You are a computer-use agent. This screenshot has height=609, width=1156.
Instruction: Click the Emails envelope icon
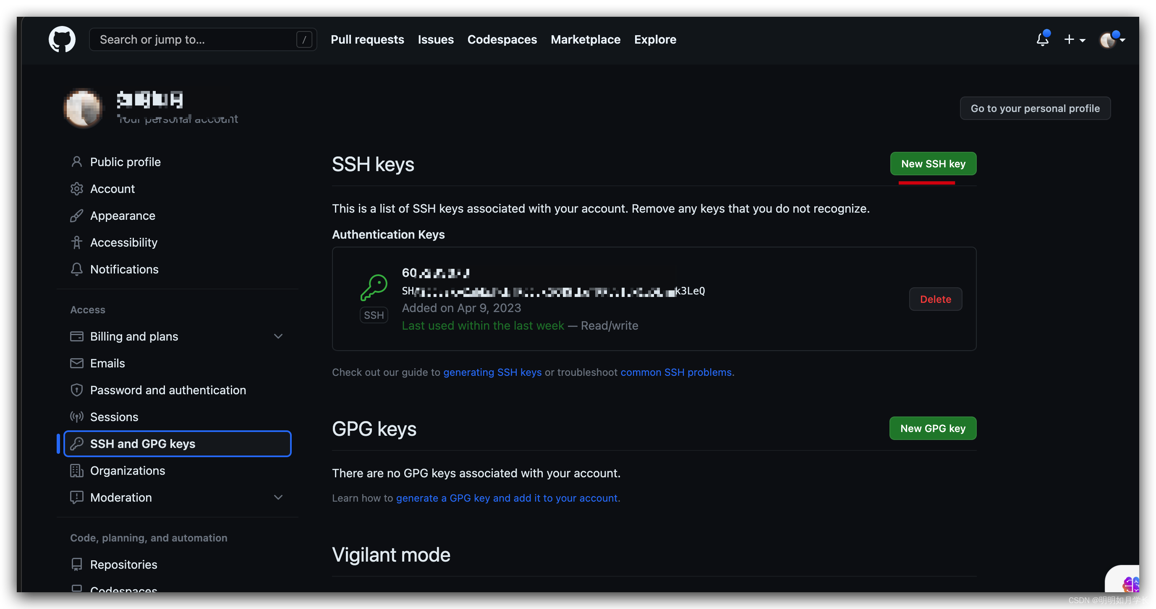(x=77, y=363)
